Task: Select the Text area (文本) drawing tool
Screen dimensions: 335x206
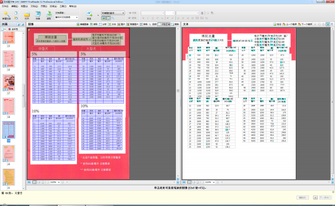Action: coord(112,24)
